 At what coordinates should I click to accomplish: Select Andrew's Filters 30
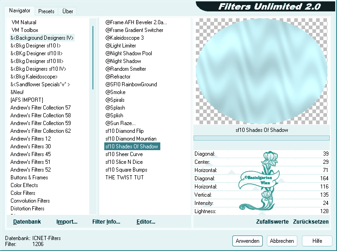tap(31, 146)
